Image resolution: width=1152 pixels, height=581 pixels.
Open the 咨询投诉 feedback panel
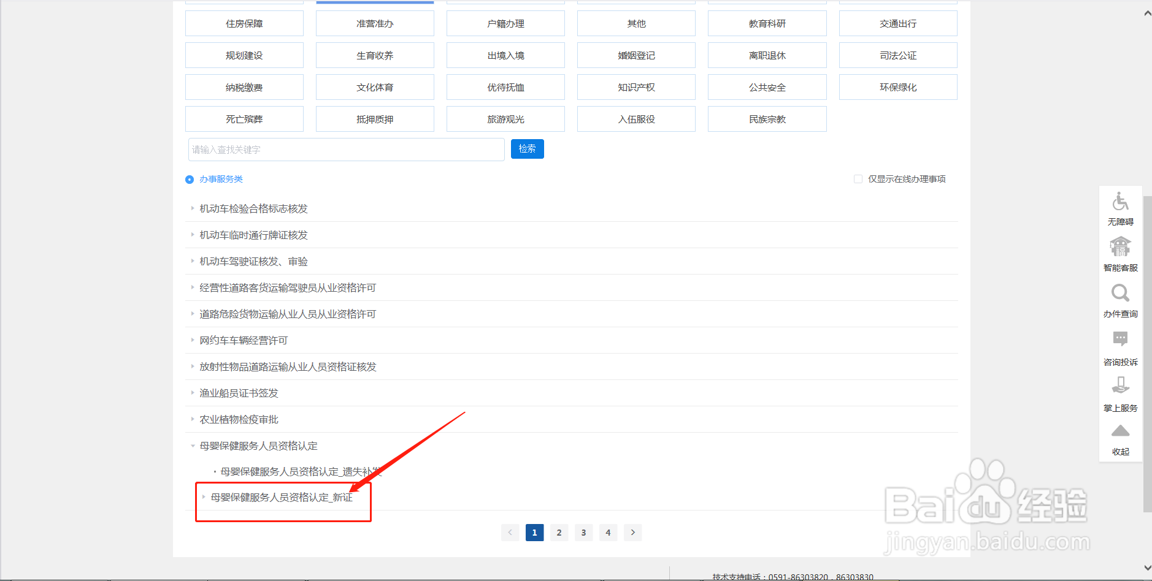pyautogui.click(x=1120, y=346)
